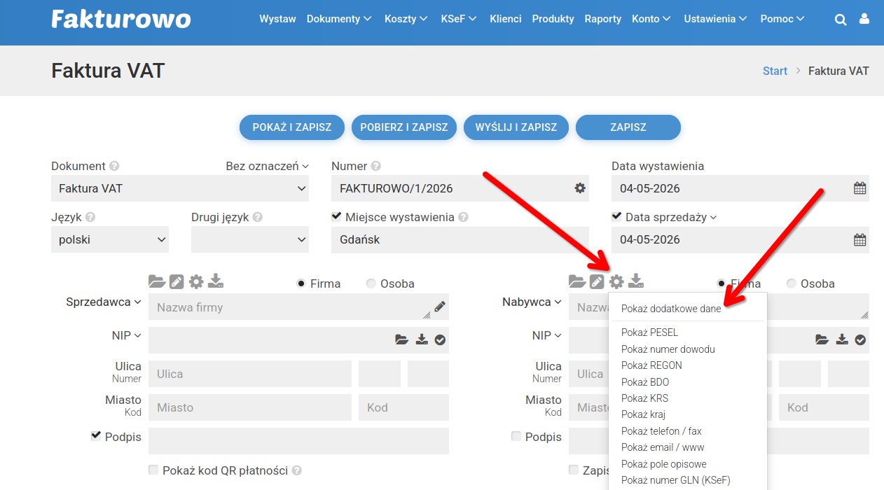Select Firma radio for Sprzedawca

[x=301, y=283]
